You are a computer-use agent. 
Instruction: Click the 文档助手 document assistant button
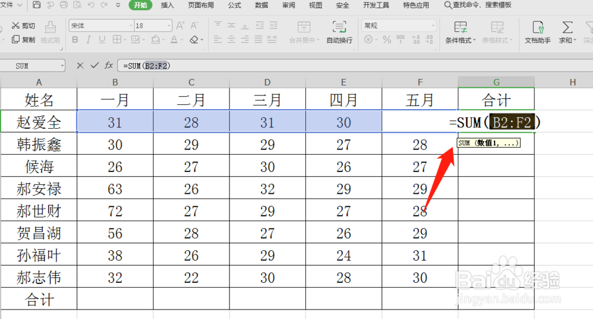pyautogui.click(x=537, y=32)
